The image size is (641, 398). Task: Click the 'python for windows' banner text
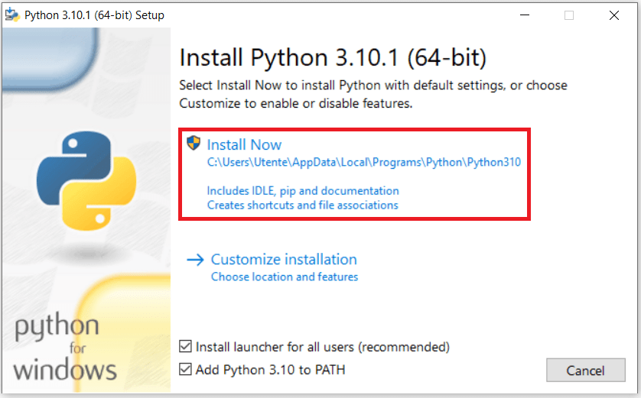pyautogui.click(x=66, y=348)
